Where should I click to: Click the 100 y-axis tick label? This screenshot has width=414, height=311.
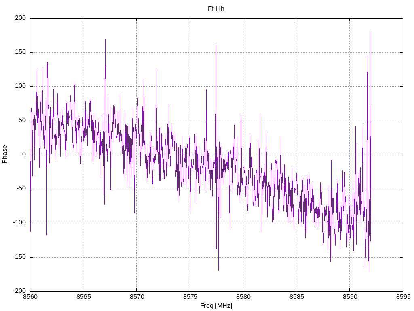point(21,86)
